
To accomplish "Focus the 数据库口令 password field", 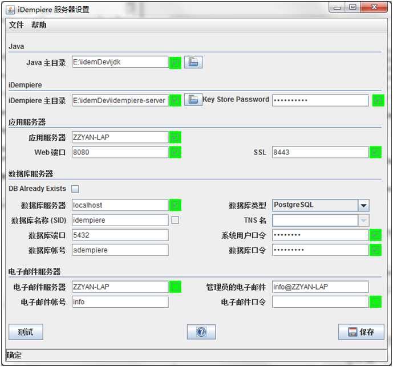I will pos(321,250).
